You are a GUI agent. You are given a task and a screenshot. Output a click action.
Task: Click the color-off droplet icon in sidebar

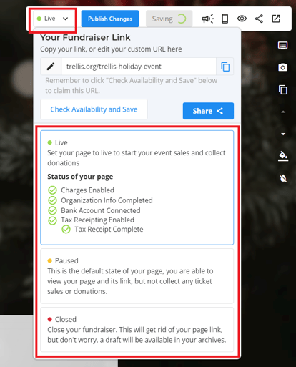point(283,178)
